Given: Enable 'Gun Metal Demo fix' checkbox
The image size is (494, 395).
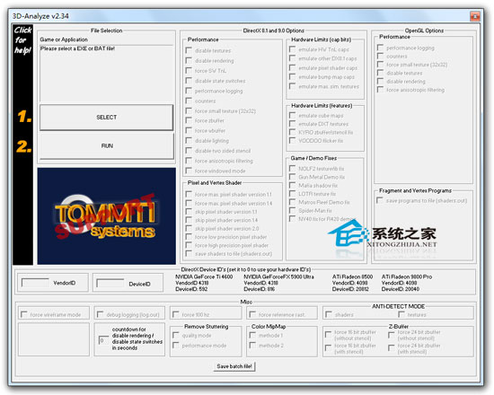Looking at the screenshot, I should [293, 177].
